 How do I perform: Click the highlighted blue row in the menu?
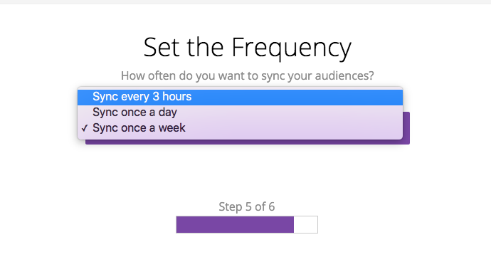[241, 98]
